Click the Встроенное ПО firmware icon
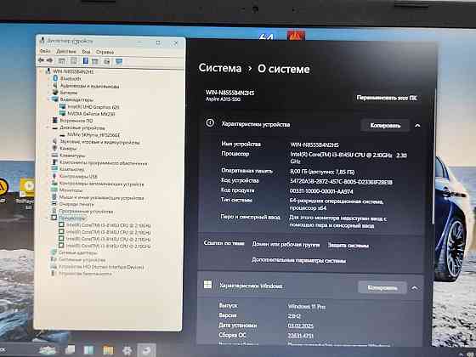This screenshot has height=357, width=476. click(x=54, y=120)
